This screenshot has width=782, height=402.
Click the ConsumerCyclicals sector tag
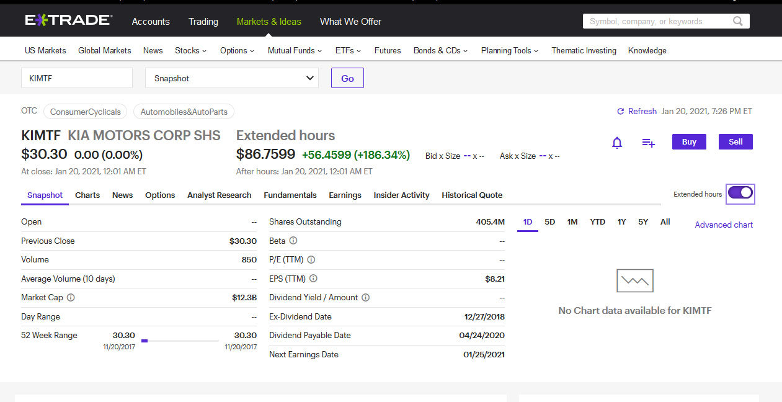click(x=86, y=112)
